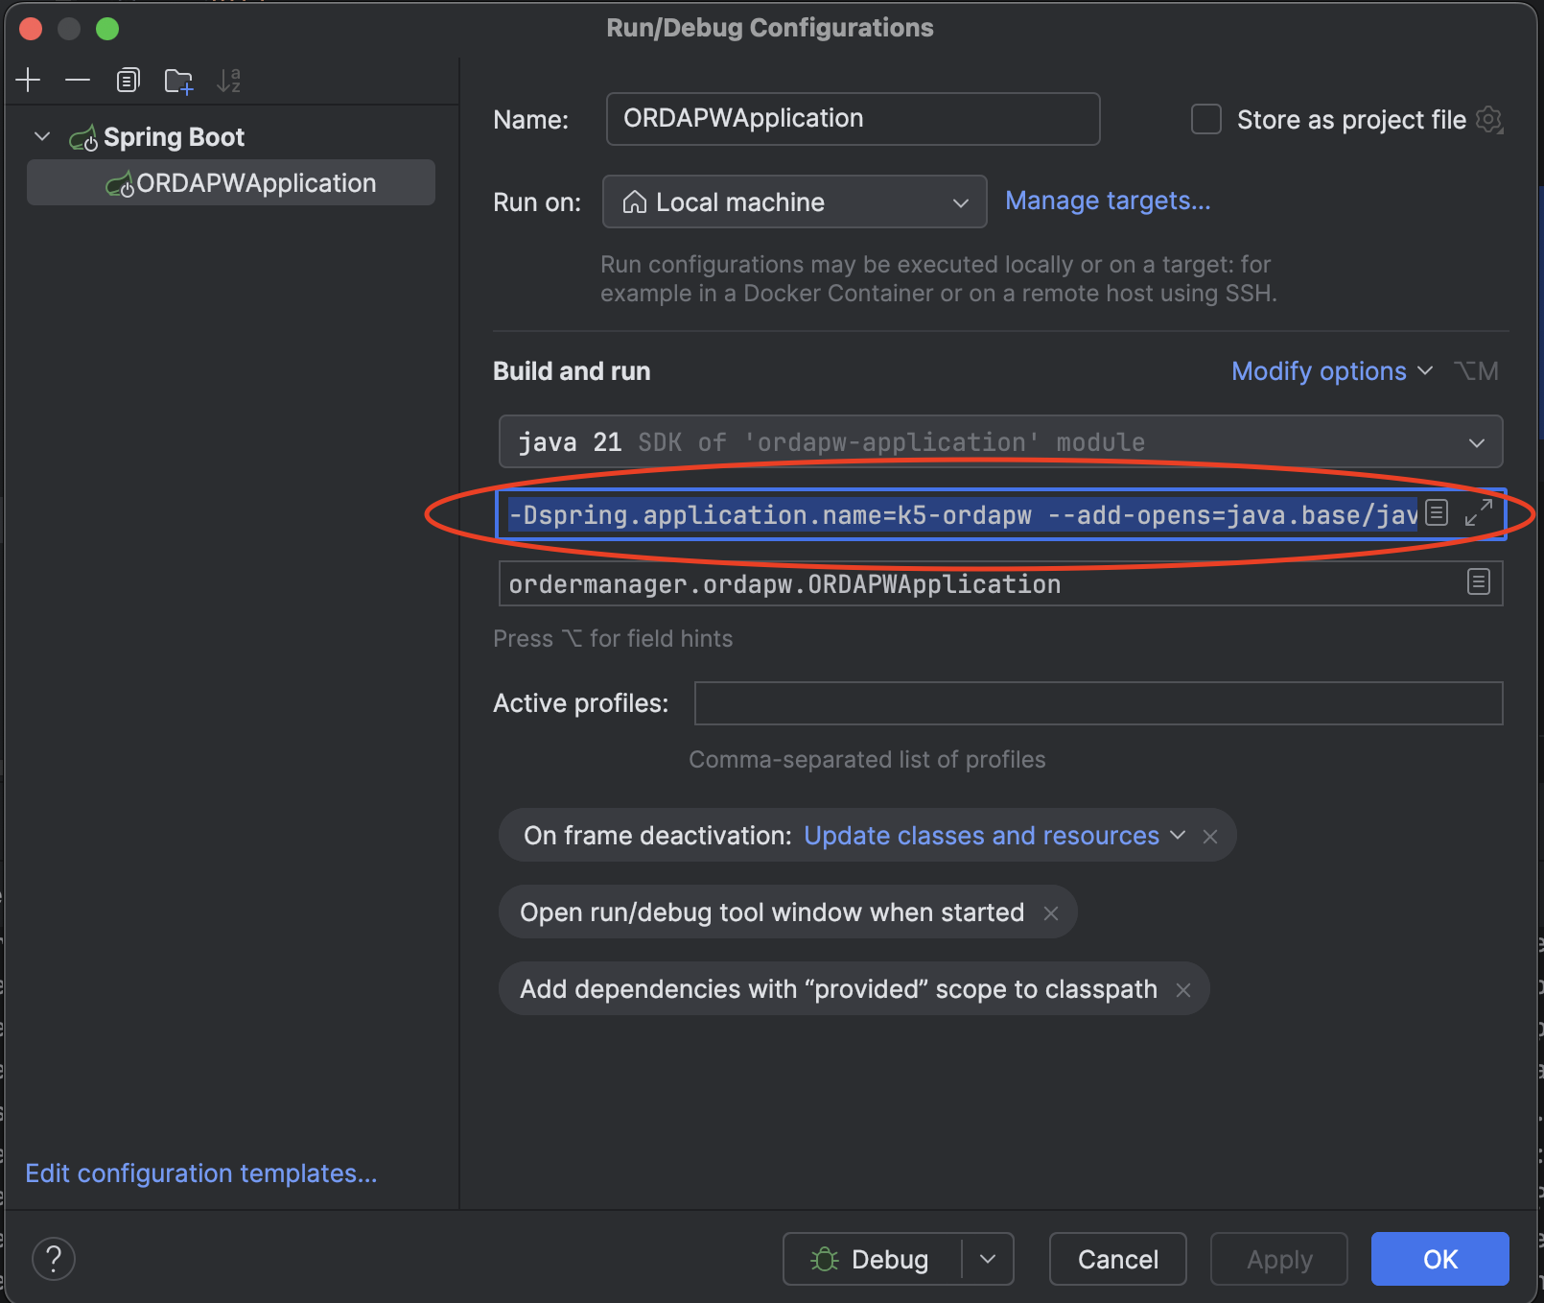
Task: Open the VM options list editor icon
Action: coord(1437,513)
